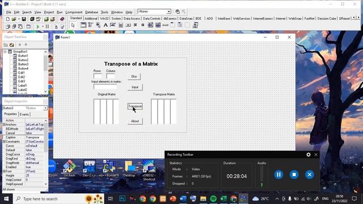363x204 pixels.
Task: Run the project with green arrow
Action: 38,27
